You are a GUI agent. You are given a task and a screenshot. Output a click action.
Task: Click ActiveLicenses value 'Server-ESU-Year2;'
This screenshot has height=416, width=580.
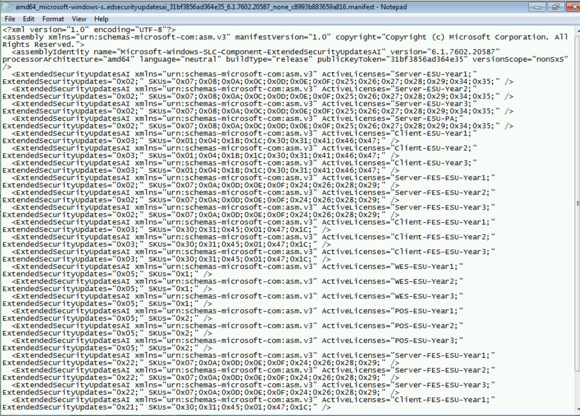coord(434,89)
